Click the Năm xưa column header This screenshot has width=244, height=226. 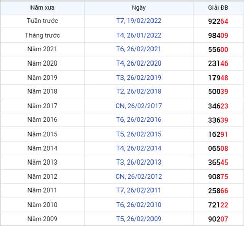[x=43, y=8]
